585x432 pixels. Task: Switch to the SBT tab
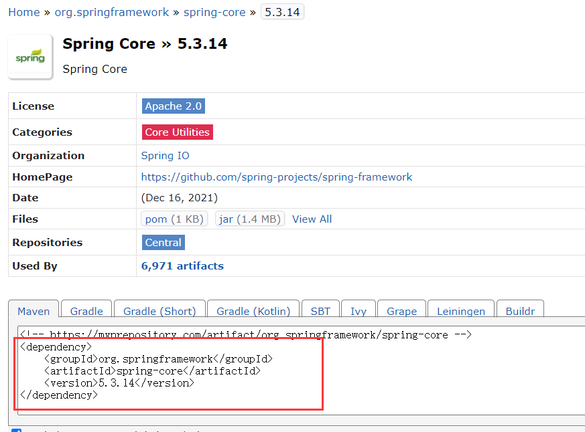[320, 309]
